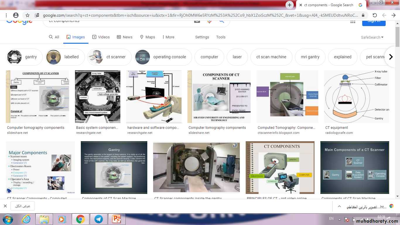Dismiss the downloads bar with X
Image resolution: width=400 pixels, height=225 pixels.
(x=5, y=206)
